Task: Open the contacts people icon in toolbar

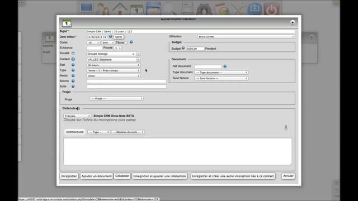Action: click(103, 9)
